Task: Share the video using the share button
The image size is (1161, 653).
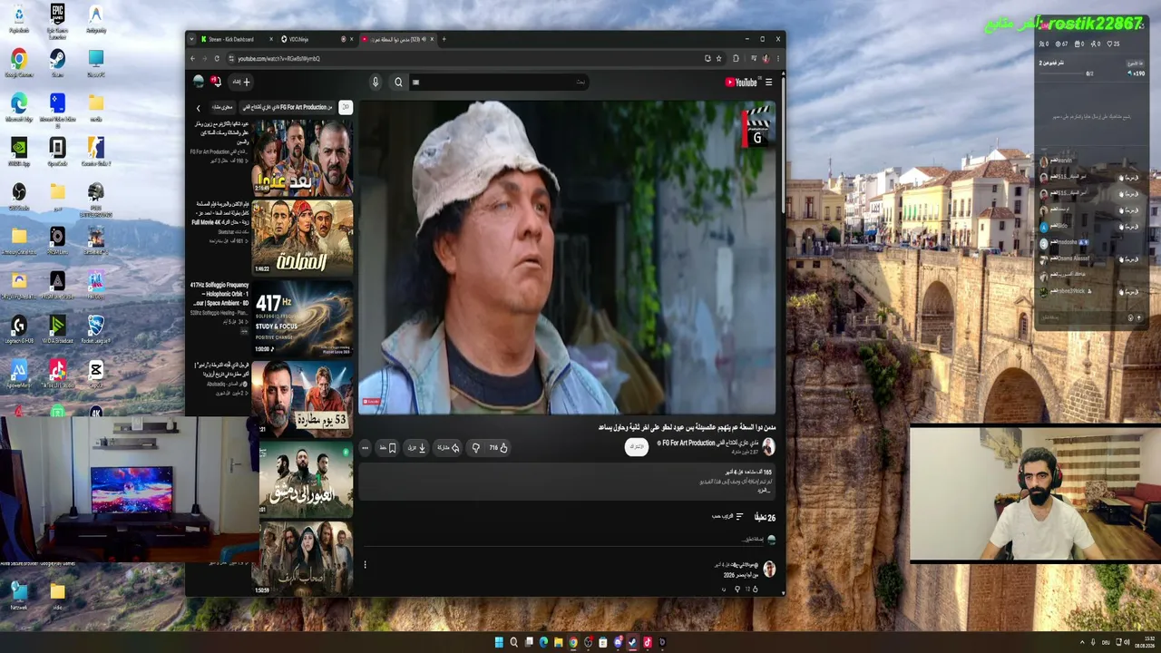Action: 448,447
